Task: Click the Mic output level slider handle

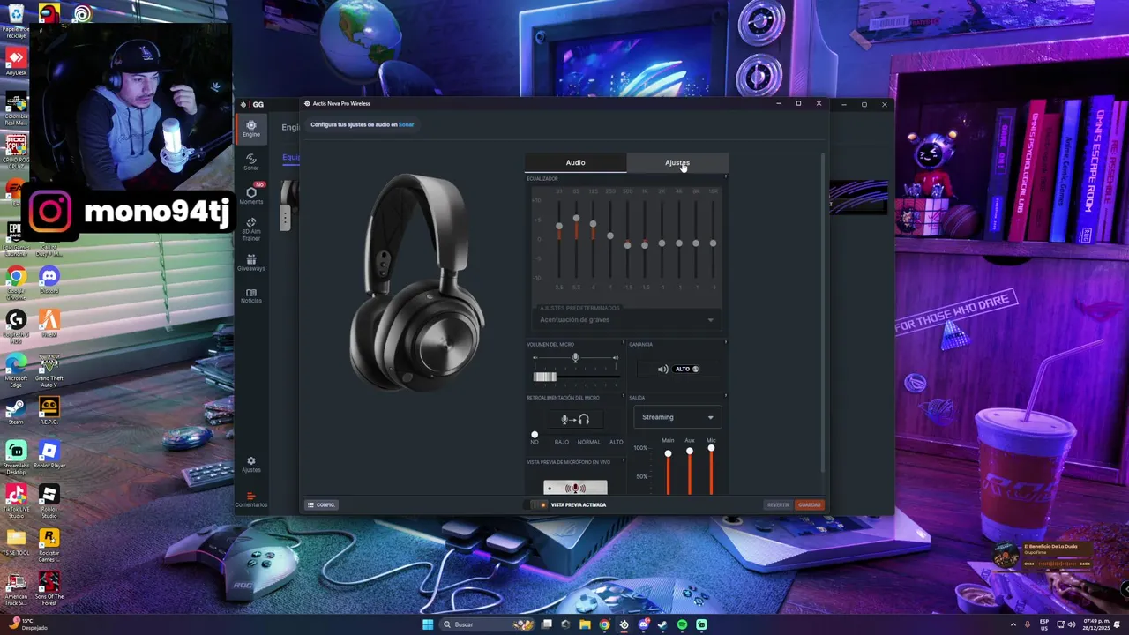Action: pos(711,448)
